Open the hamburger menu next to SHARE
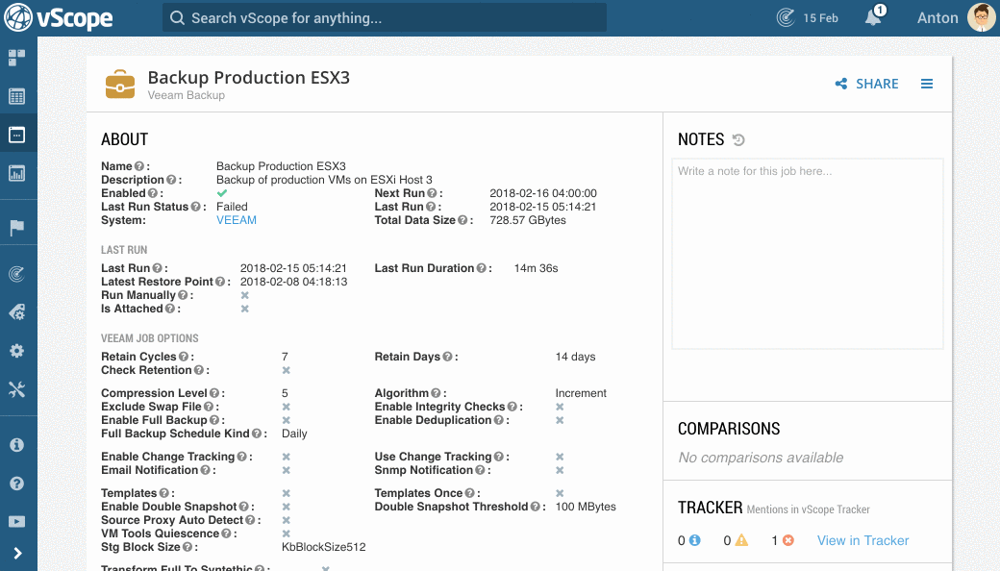This screenshot has height=571, width=1000. (x=927, y=84)
